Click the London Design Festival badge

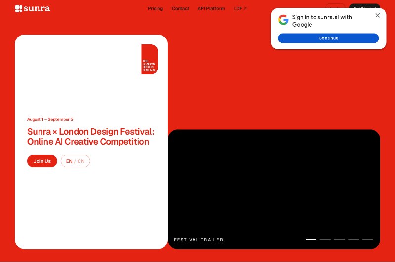point(150,59)
